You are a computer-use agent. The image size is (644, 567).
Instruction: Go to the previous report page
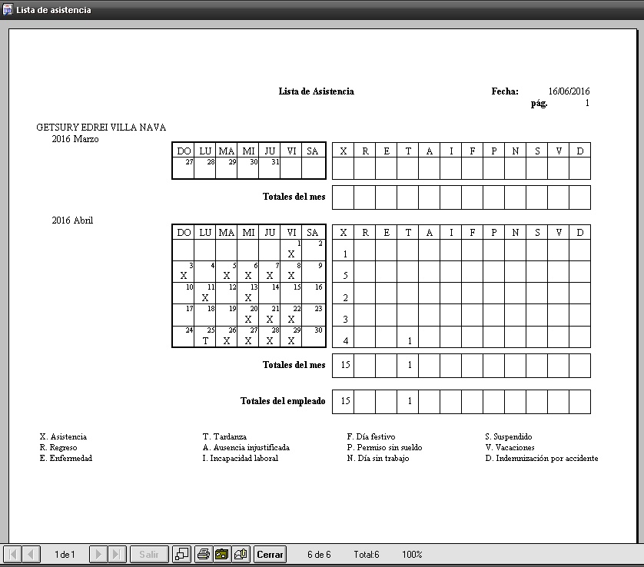32,554
